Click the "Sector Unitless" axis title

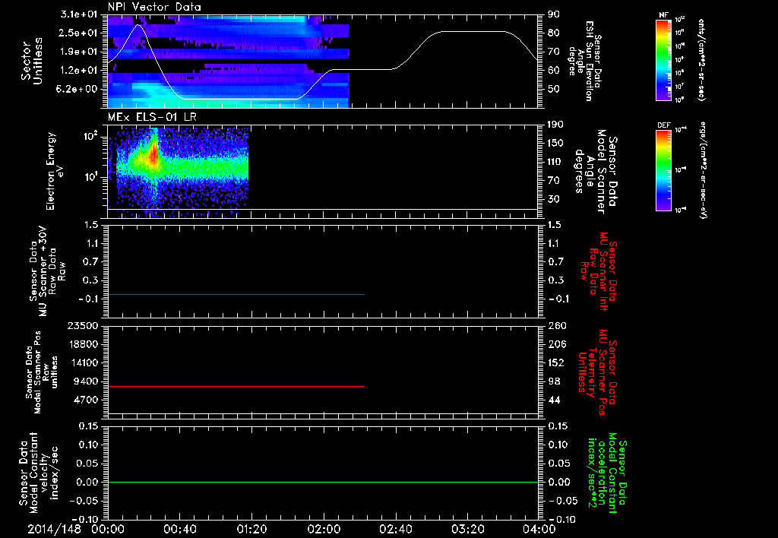point(32,61)
